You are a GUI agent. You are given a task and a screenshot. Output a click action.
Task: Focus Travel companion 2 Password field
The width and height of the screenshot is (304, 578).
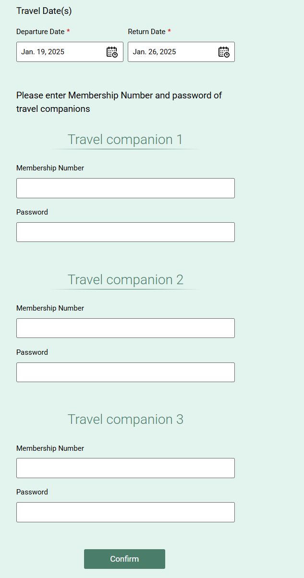point(125,372)
